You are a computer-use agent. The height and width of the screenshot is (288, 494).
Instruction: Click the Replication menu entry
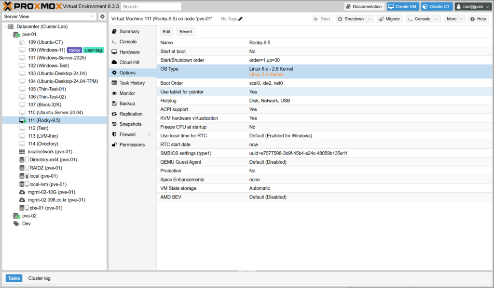131,114
